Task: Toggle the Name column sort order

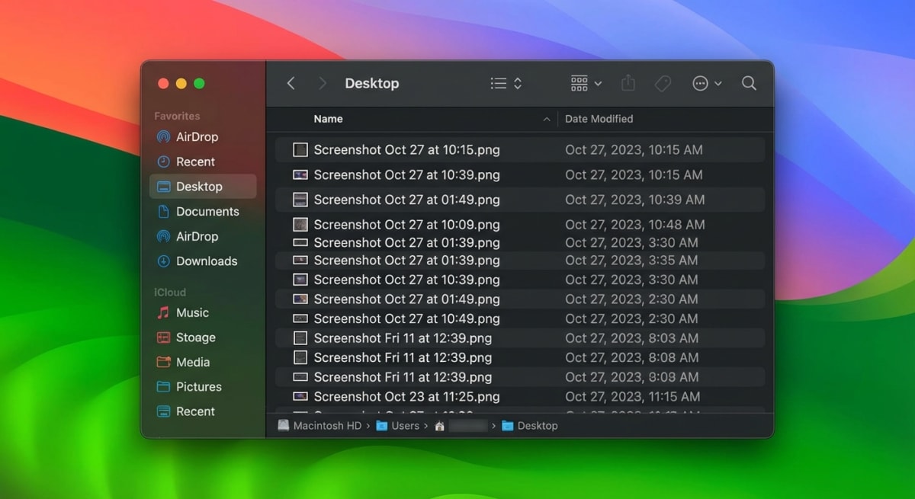Action: [328, 119]
